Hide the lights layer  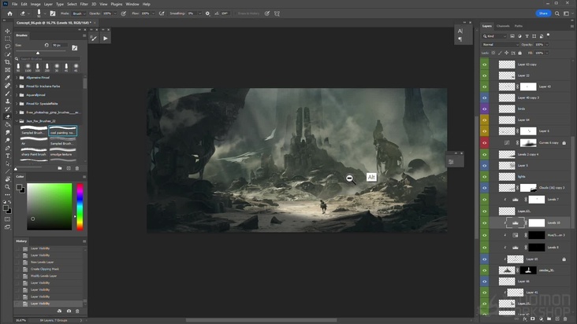[485, 177]
